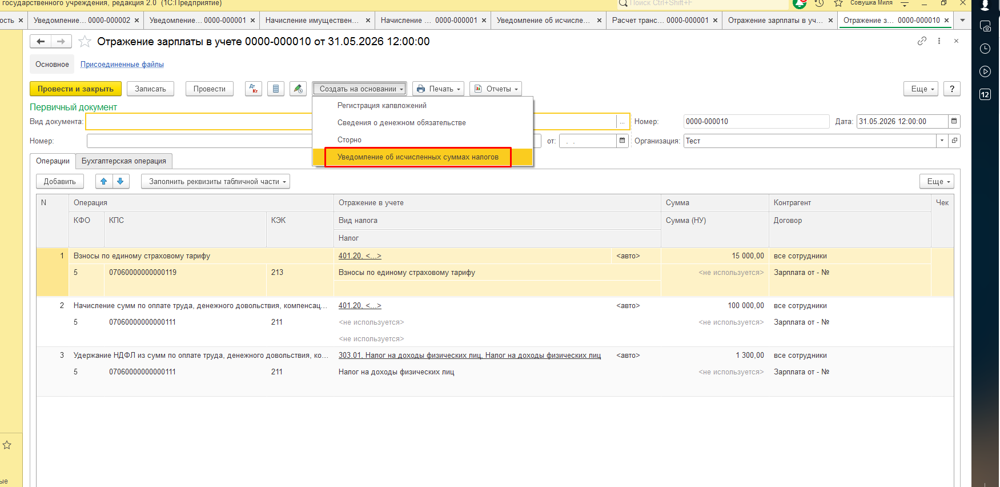The width and height of the screenshot is (1000, 487).
Task: Click star icon in left panel
Action: [7, 445]
